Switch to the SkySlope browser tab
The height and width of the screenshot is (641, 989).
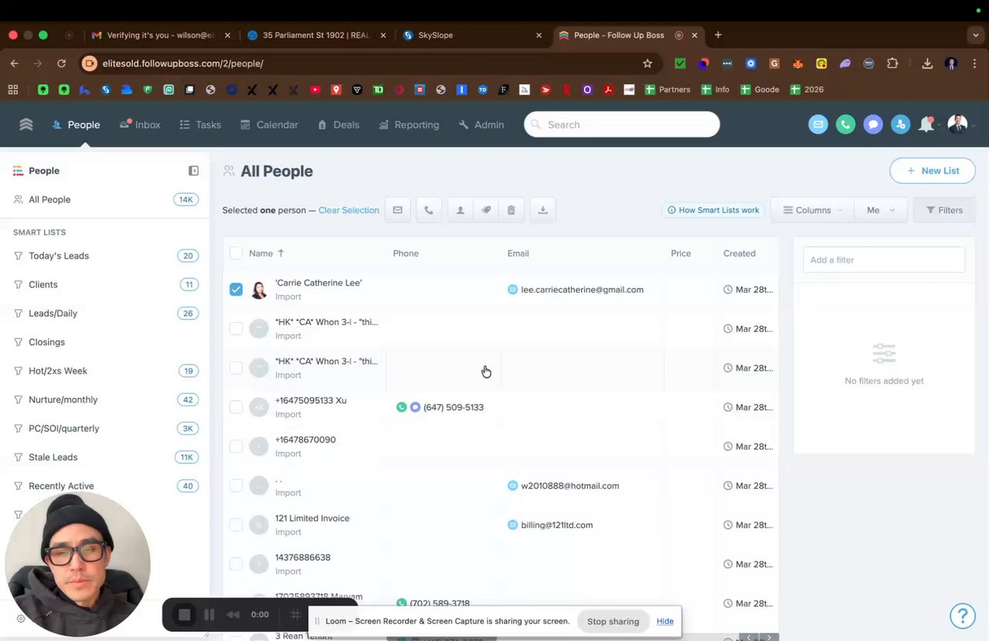coord(471,35)
